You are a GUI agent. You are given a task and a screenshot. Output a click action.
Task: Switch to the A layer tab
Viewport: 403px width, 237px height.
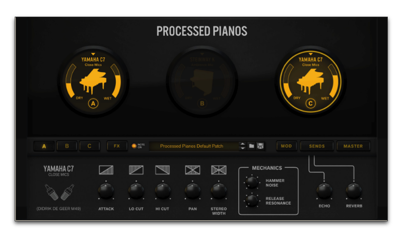tap(44, 146)
